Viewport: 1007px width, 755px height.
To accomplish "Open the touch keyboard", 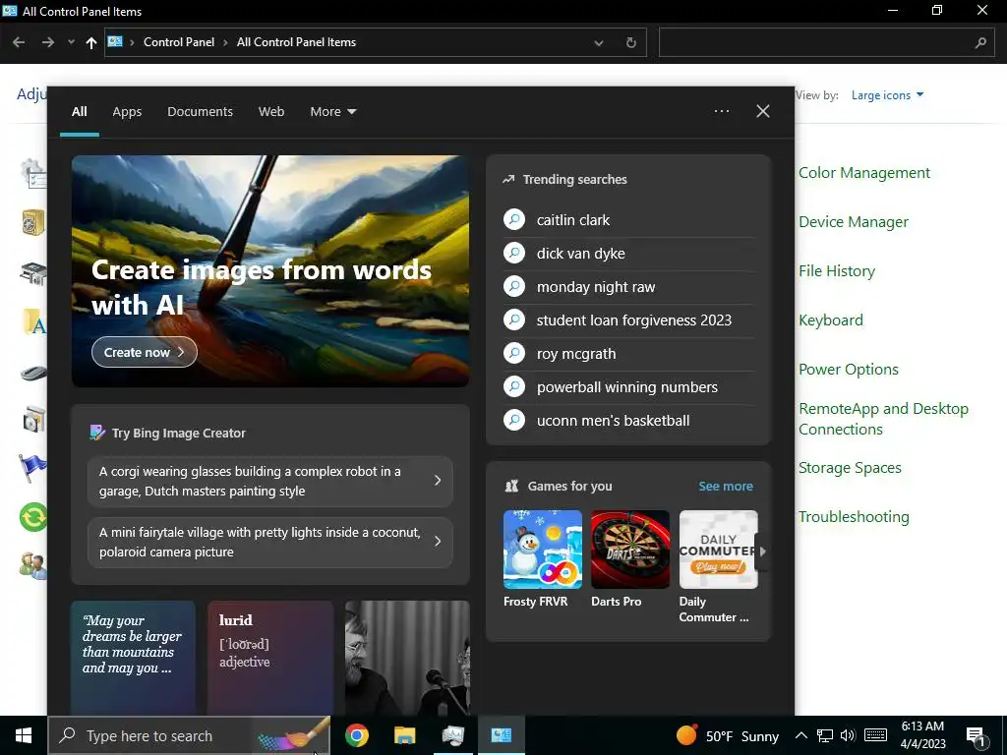I will [x=875, y=735].
